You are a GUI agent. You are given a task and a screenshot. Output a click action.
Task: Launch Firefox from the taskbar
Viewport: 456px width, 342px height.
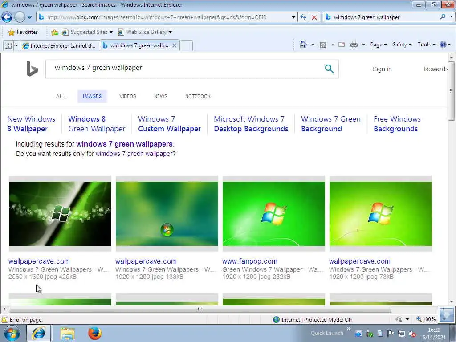[95, 333]
